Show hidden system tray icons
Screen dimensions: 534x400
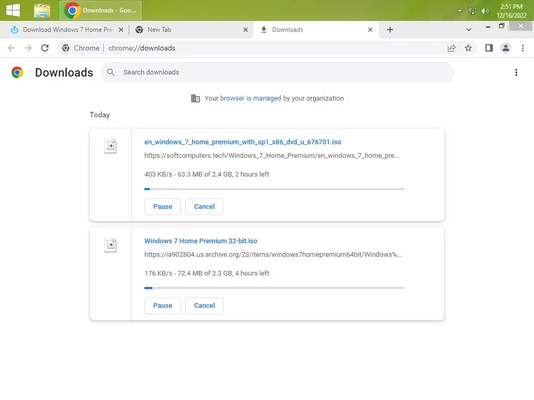tap(459, 11)
